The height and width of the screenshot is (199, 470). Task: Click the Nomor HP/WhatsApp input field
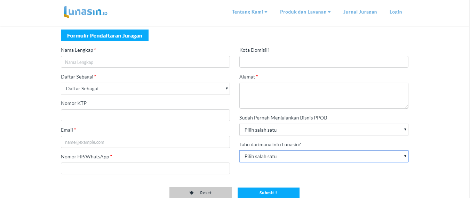pos(145,168)
